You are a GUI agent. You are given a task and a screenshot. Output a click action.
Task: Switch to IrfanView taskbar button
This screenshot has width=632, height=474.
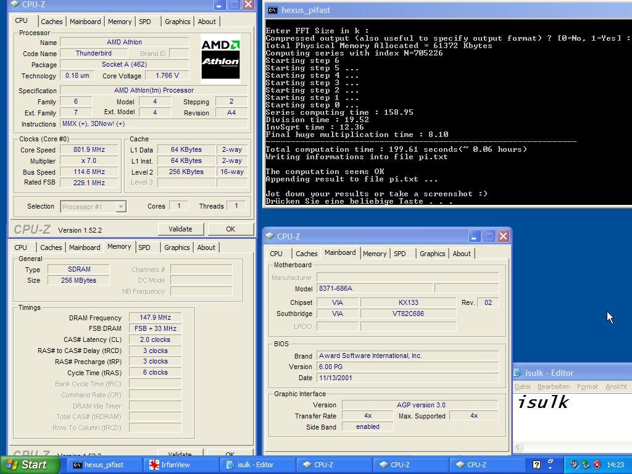tap(180, 465)
